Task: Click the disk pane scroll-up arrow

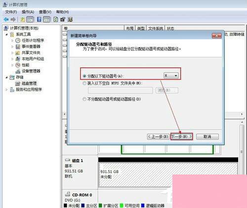Action: pyautogui.click(x=242, y=122)
